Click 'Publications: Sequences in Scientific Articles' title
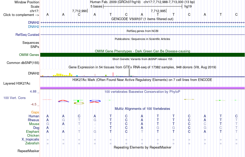 (x=142, y=39)
